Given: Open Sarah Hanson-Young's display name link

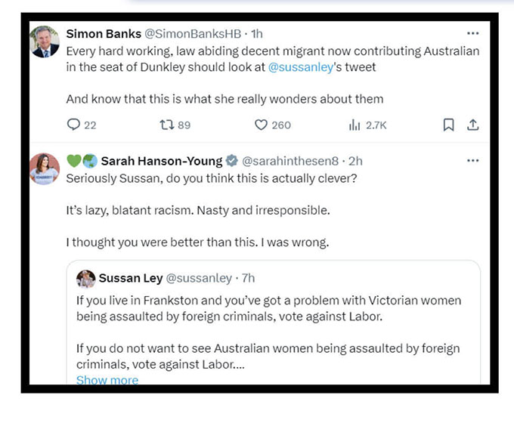Looking at the screenshot, I should (162, 161).
